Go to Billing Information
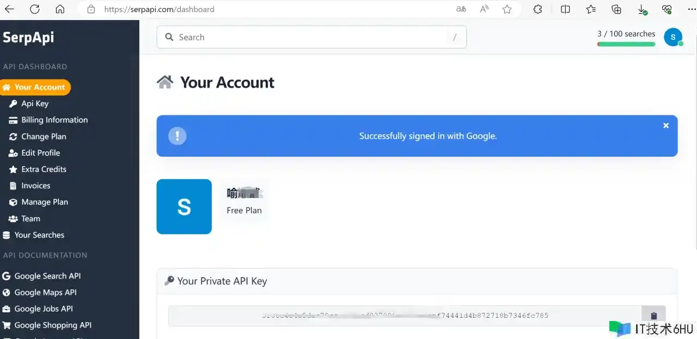This screenshot has height=339, width=697. tap(47, 120)
